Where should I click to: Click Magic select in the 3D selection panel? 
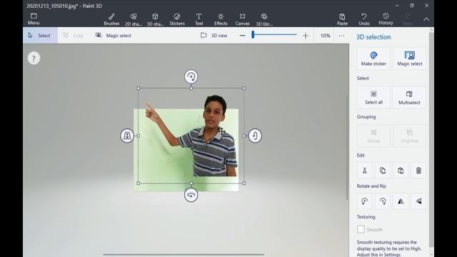point(409,59)
